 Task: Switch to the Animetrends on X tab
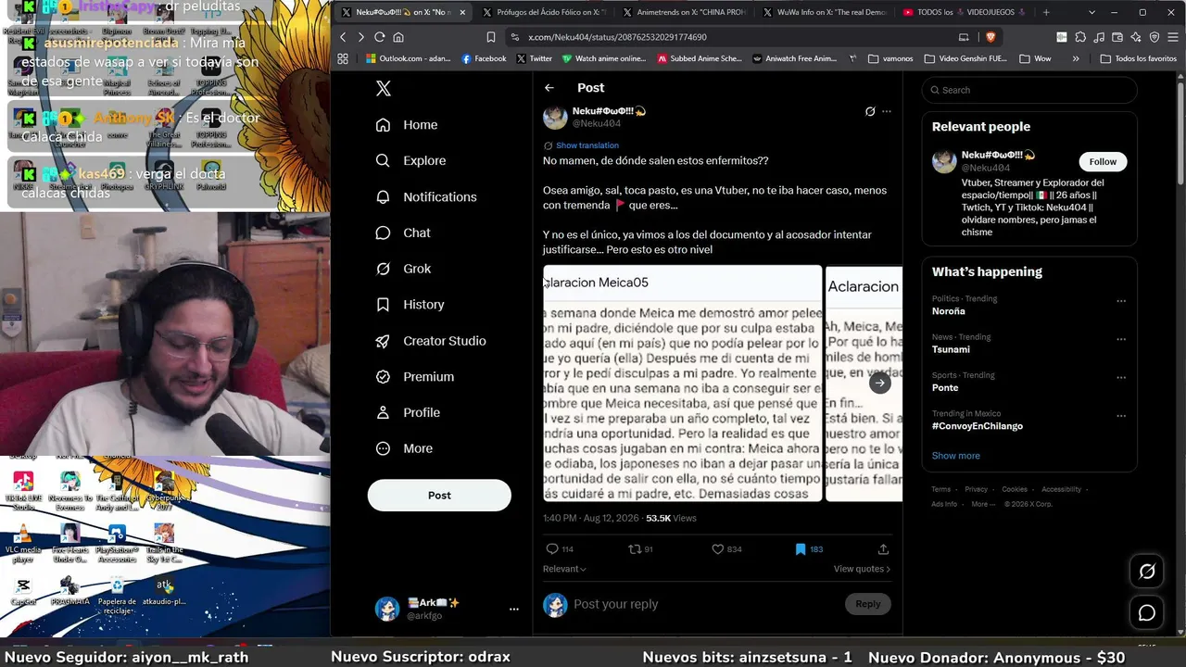point(684,12)
